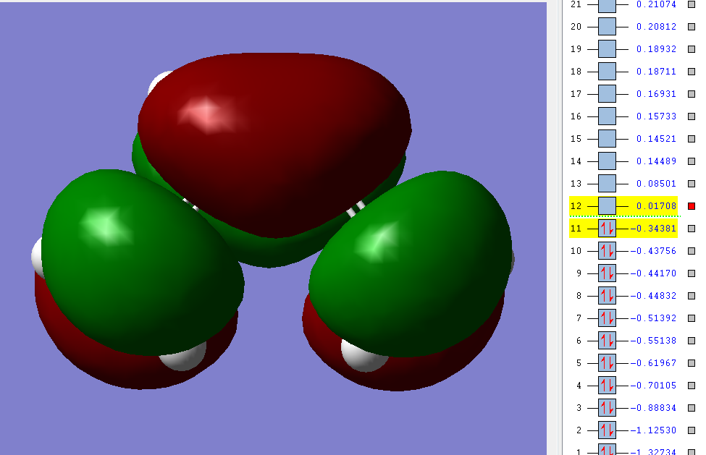Click the energy value 0.08501

click(657, 184)
